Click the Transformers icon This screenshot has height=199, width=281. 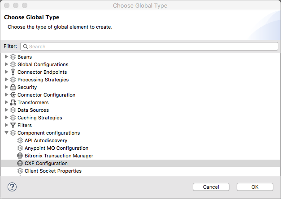[x=13, y=102]
